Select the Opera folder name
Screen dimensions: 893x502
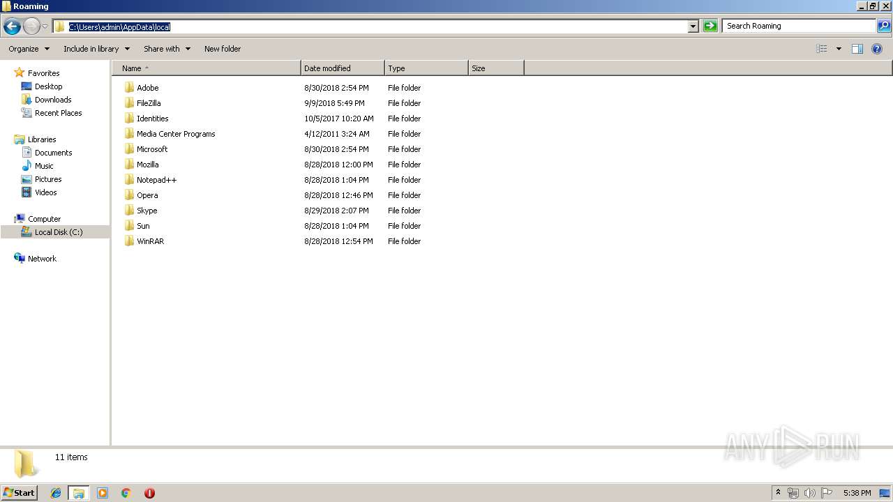click(x=147, y=195)
